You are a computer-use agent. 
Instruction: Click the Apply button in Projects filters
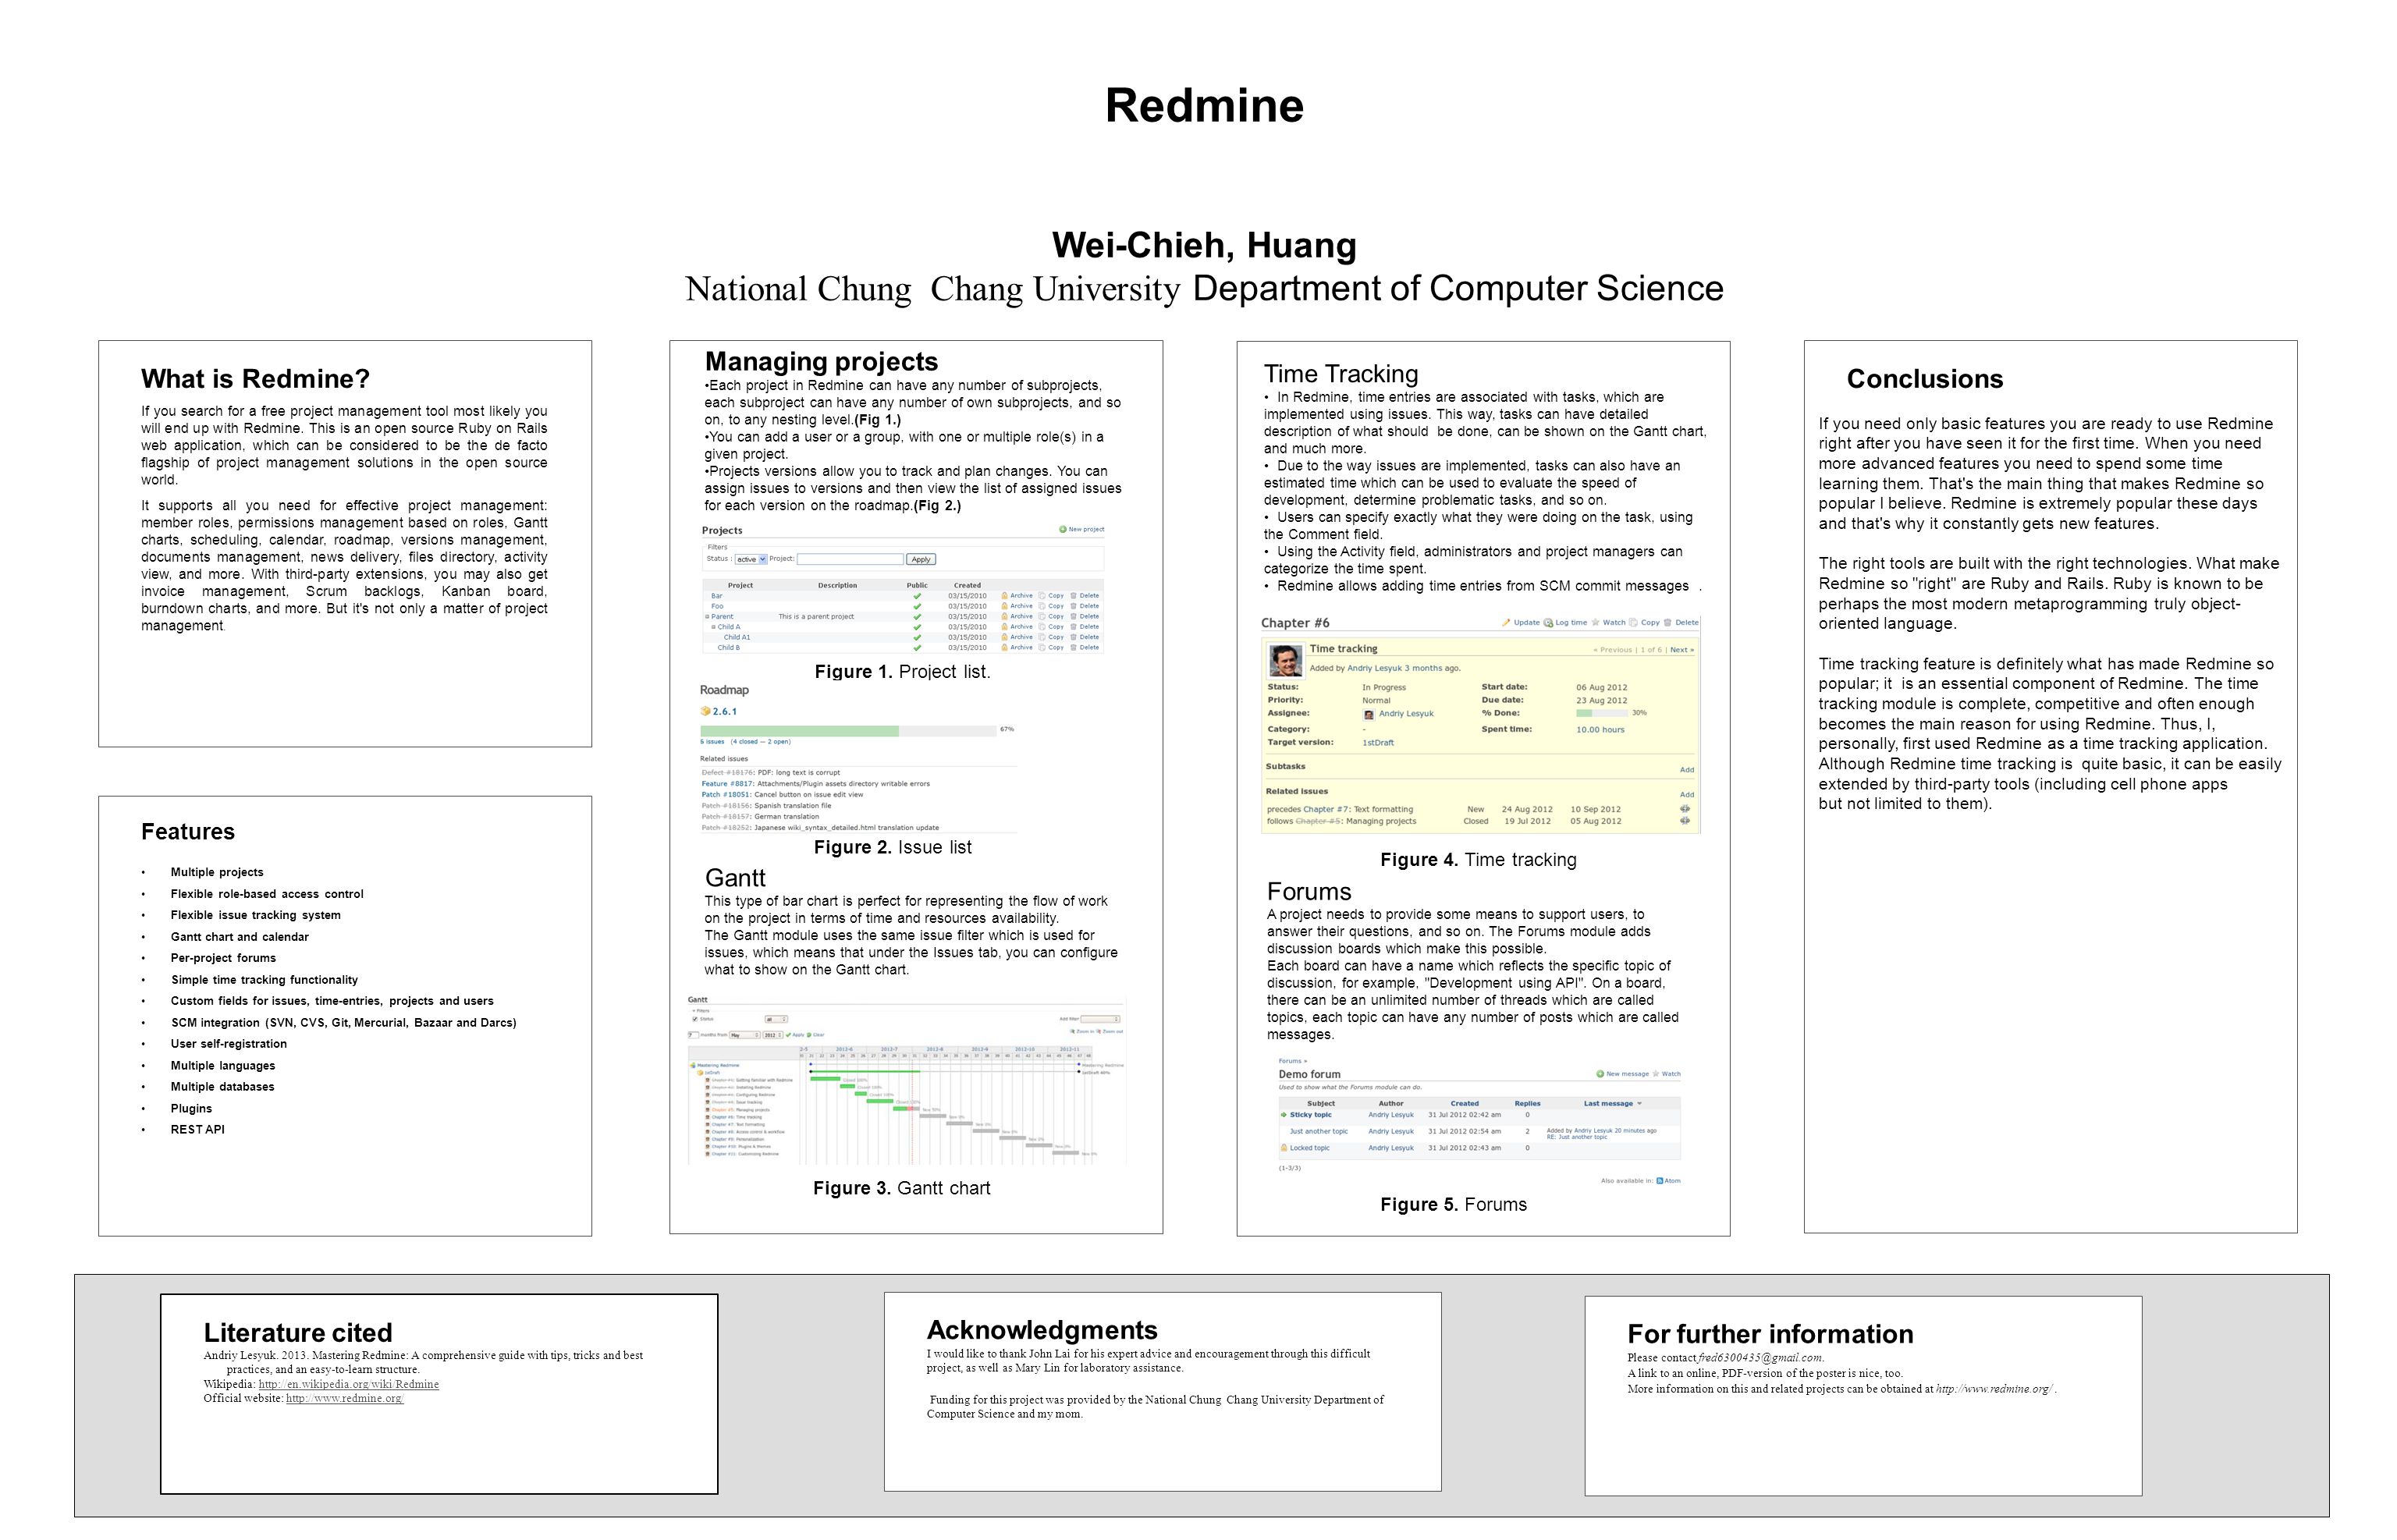(921, 559)
